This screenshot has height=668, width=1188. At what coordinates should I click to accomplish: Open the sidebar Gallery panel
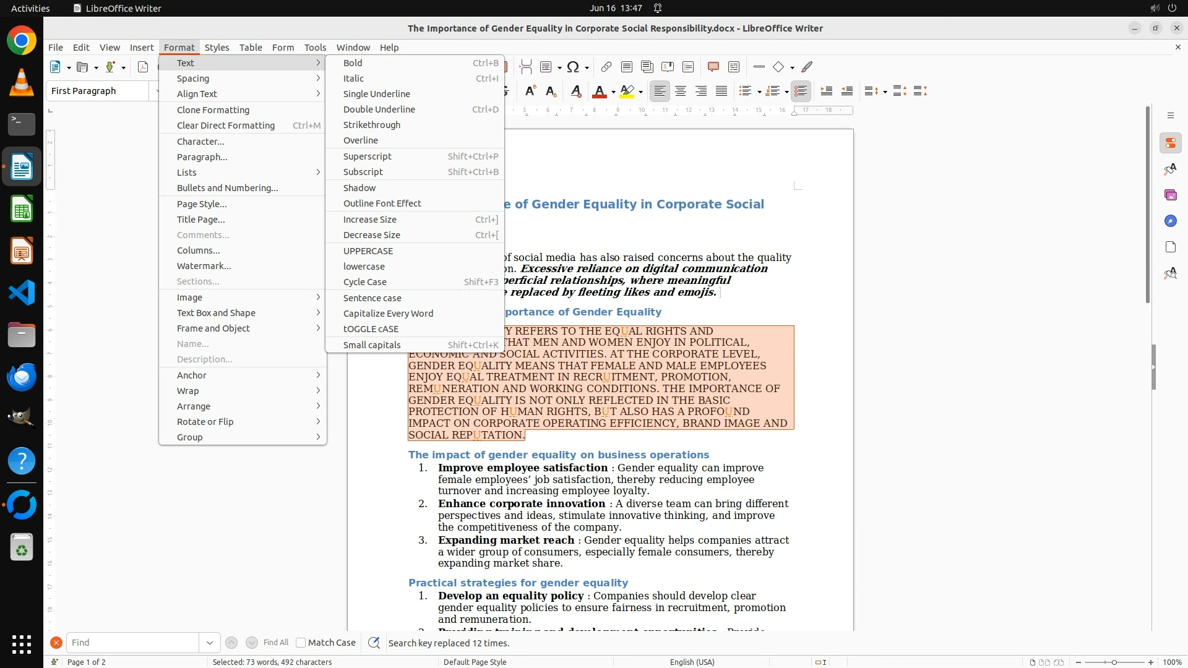[x=1170, y=195]
